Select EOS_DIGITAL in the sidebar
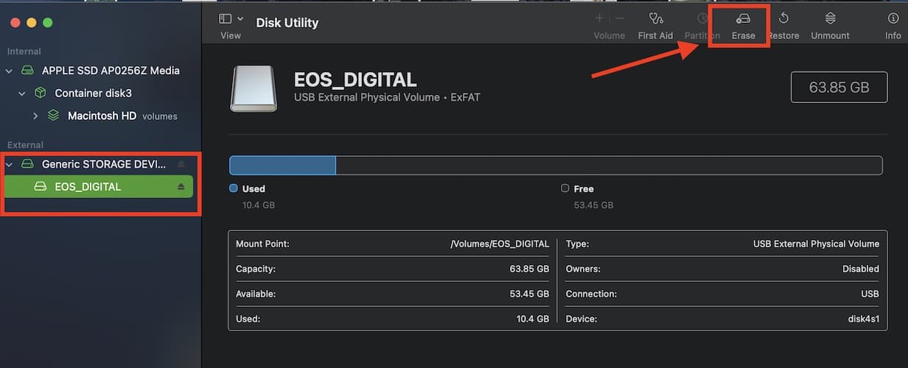The image size is (908, 368). (x=88, y=187)
